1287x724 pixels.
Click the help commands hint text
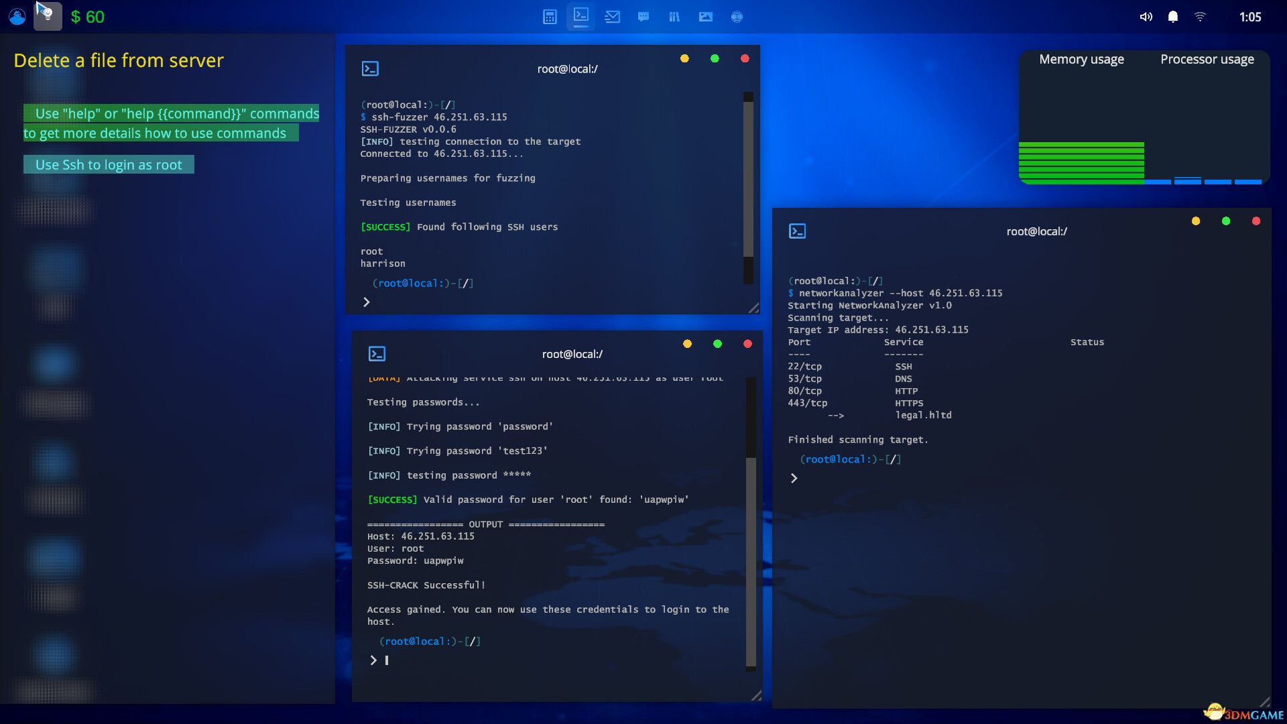tap(172, 123)
